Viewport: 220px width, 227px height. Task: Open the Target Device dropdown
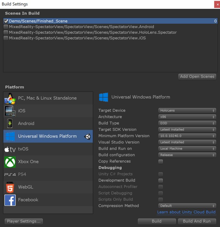(x=187, y=110)
